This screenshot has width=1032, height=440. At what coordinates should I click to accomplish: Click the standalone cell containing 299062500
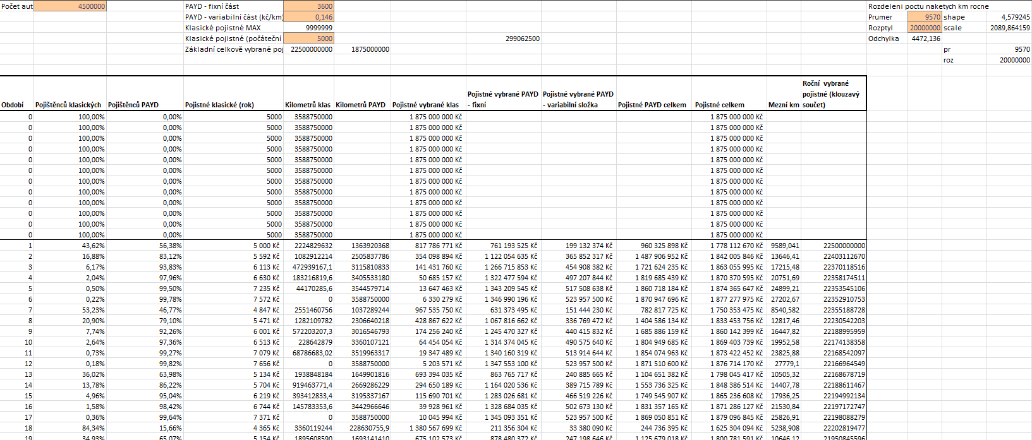[522, 39]
